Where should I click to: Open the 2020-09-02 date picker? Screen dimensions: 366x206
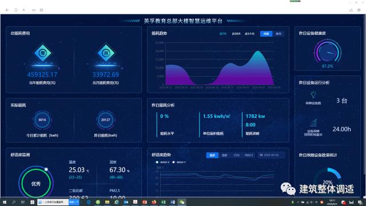point(271,155)
